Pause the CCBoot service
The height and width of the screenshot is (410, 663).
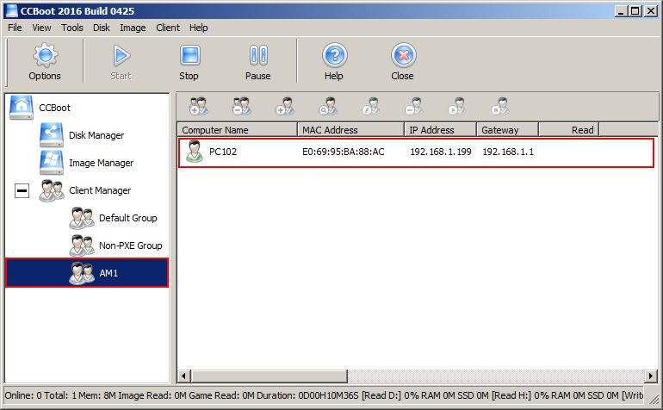[x=258, y=62]
